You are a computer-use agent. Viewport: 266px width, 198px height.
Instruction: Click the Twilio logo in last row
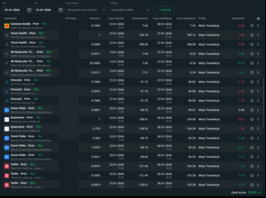[7, 185]
